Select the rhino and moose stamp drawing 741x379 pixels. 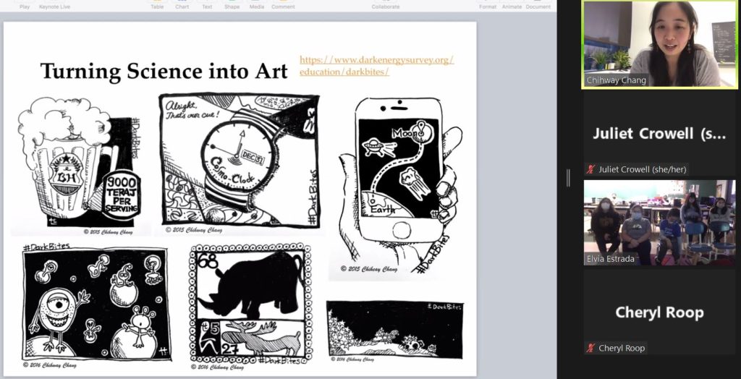click(251, 306)
